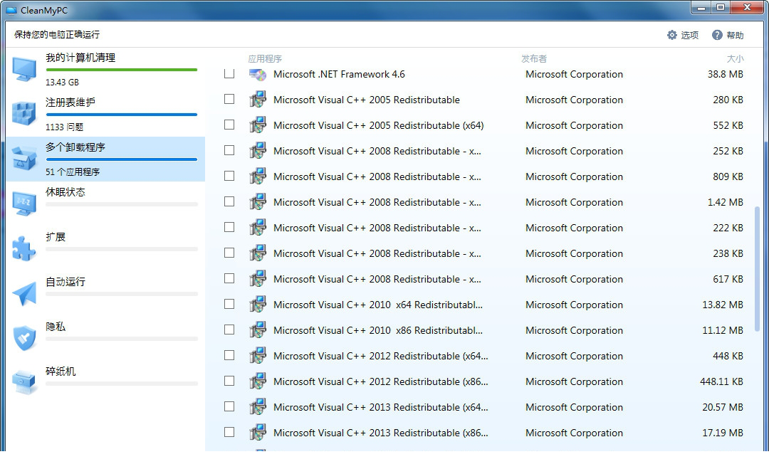
Task: Open 选项 settings
Action: (x=683, y=35)
